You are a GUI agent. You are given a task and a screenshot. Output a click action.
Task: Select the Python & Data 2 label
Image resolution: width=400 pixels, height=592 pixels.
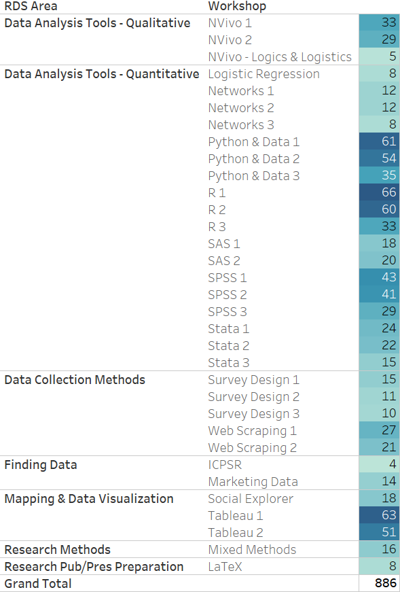(253, 159)
